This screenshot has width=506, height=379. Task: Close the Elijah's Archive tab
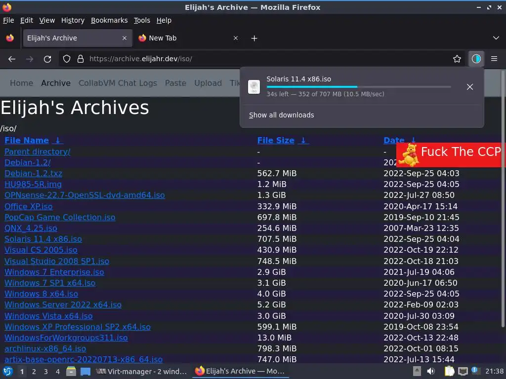pos(124,38)
